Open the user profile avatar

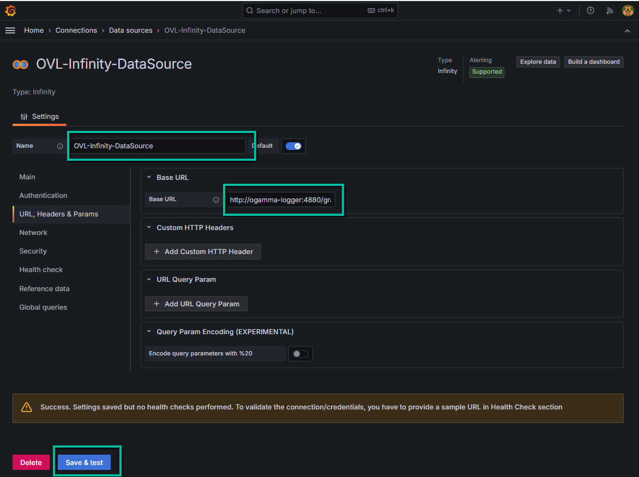click(x=628, y=10)
